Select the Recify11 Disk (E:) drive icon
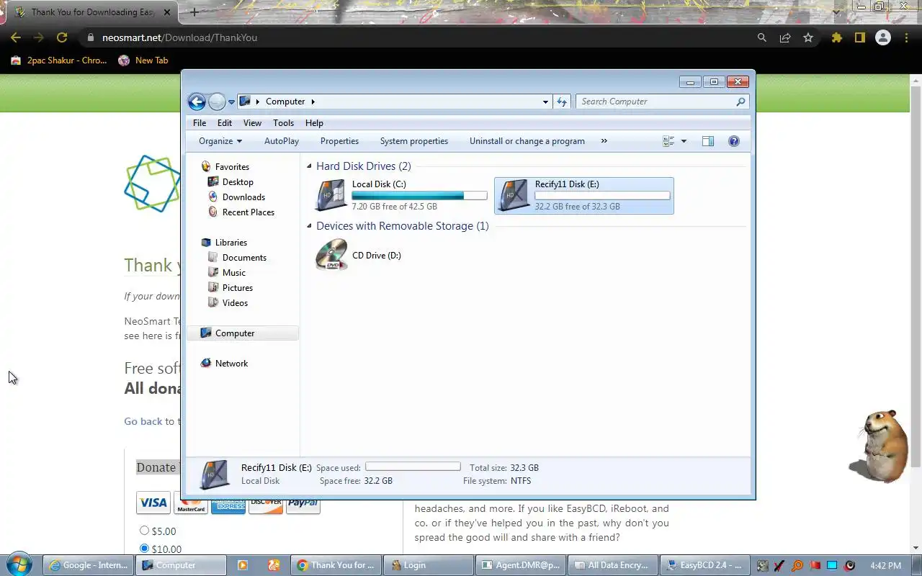Screen dimensions: 922x576 (514, 195)
